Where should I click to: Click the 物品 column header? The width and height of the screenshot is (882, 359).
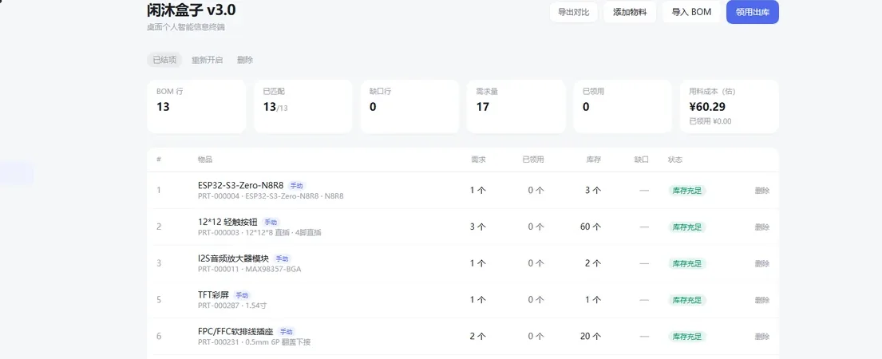coord(205,160)
